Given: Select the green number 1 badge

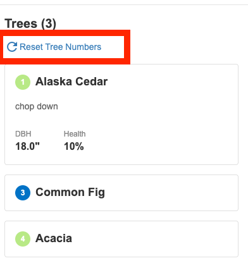Looking at the screenshot, I should pyautogui.click(x=23, y=82).
